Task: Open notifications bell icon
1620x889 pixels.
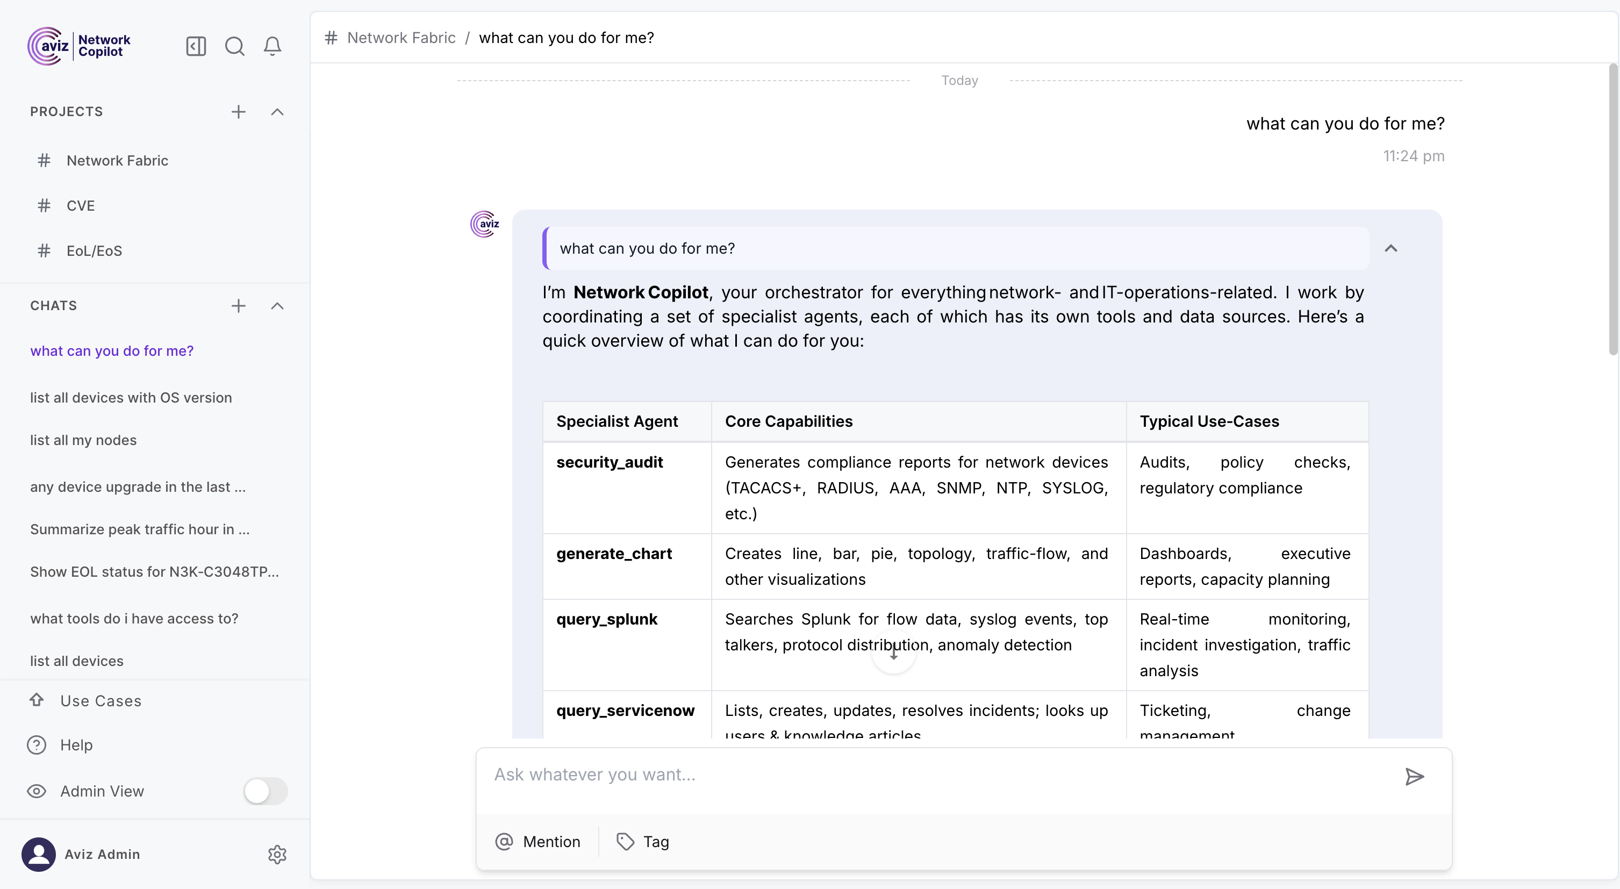Action: (x=273, y=46)
